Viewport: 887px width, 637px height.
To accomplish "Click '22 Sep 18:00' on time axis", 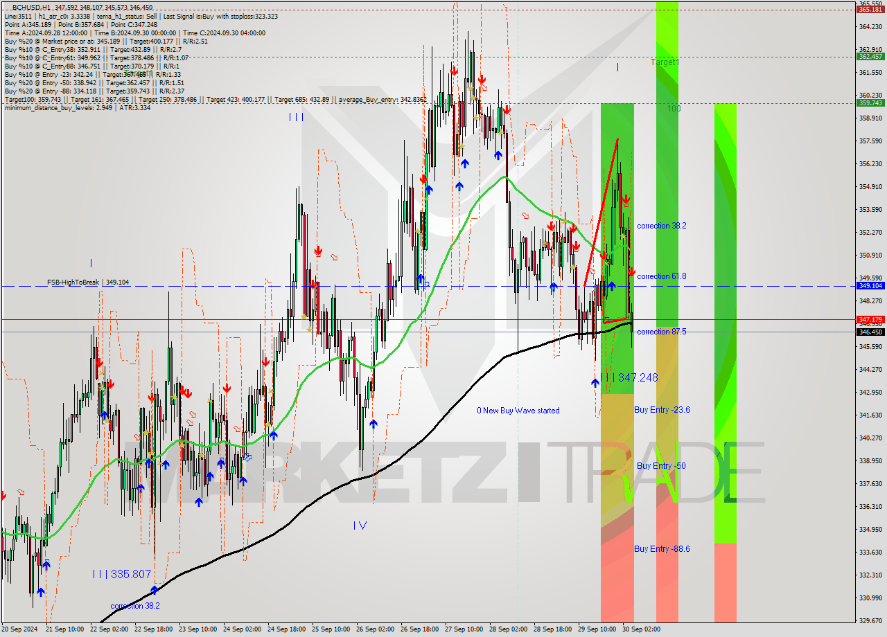I will click(x=153, y=630).
